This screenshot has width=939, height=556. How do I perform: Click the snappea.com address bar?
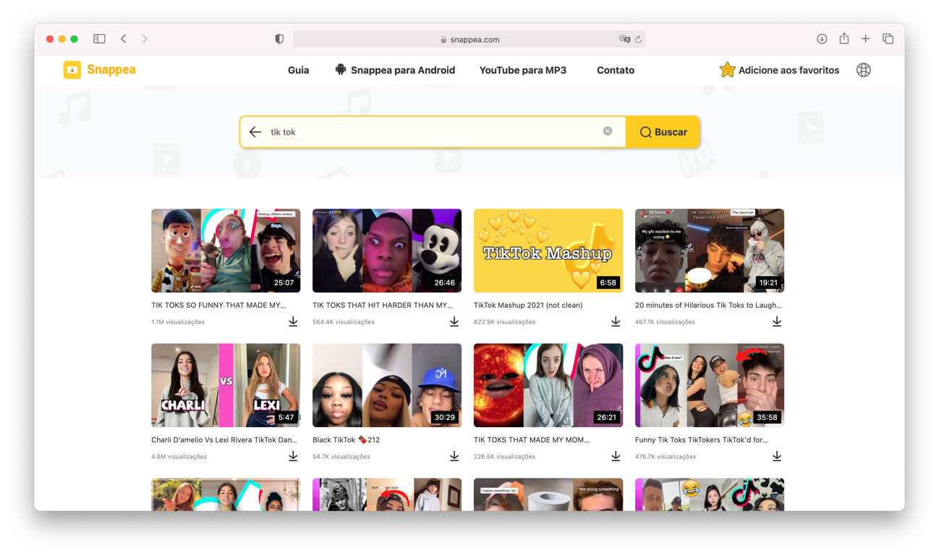click(x=469, y=39)
